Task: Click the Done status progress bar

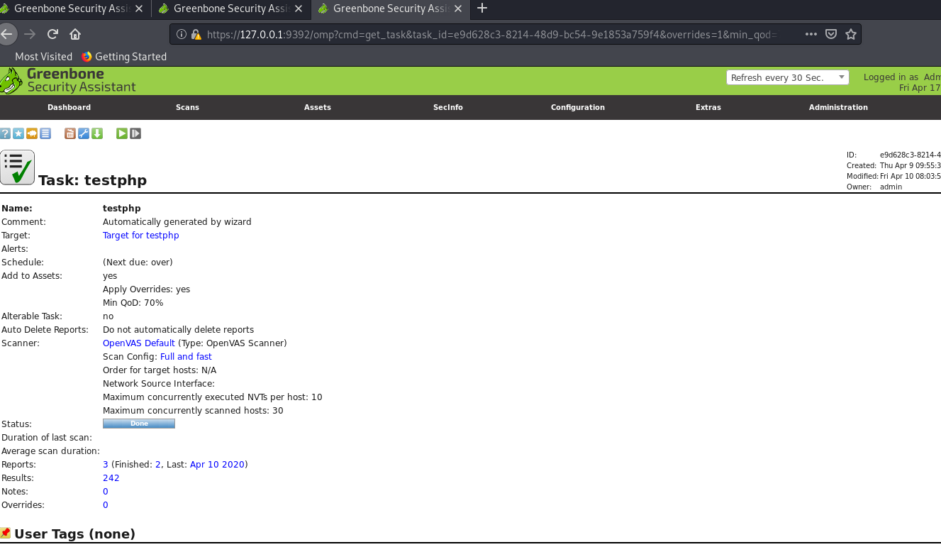Action: tap(139, 424)
